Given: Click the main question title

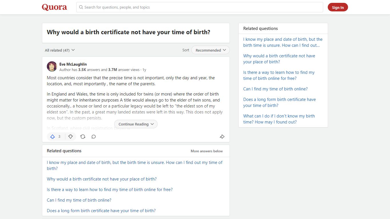Looking at the screenshot, I should (128, 32).
